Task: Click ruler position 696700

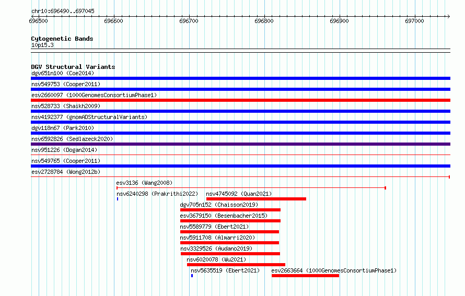Action: tap(189, 21)
